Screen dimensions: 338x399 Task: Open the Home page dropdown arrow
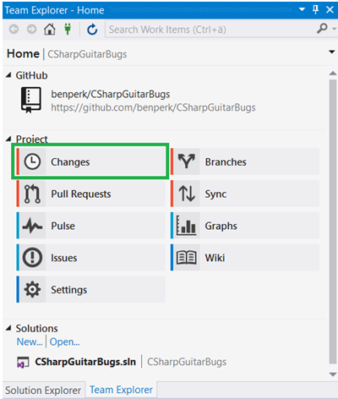(332, 52)
